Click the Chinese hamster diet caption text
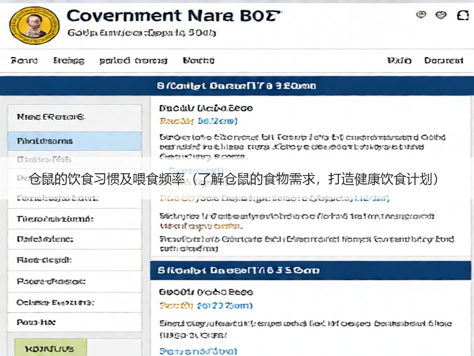The width and height of the screenshot is (474, 356). pyautogui.click(x=233, y=179)
